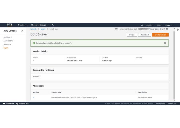Expand the moakley account menu

click(x=150, y=25)
